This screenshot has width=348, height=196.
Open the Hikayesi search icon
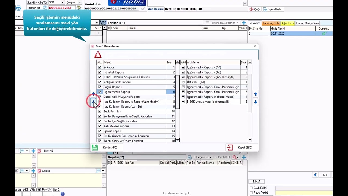coord(39,151)
